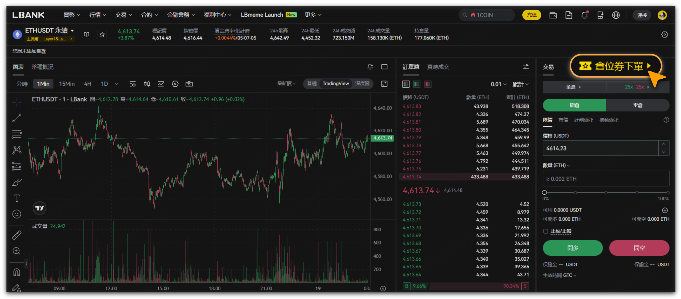
Task: Click the position size slider's 100% mark
Action: pyautogui.click(x=667, y=193)
